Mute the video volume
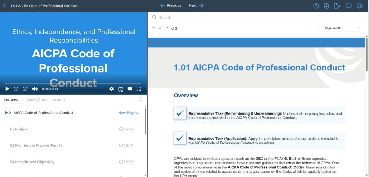369x177 pixels. [x=35, y=89]
